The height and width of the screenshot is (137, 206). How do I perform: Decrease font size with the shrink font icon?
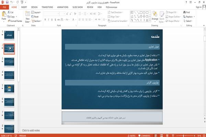70,14
